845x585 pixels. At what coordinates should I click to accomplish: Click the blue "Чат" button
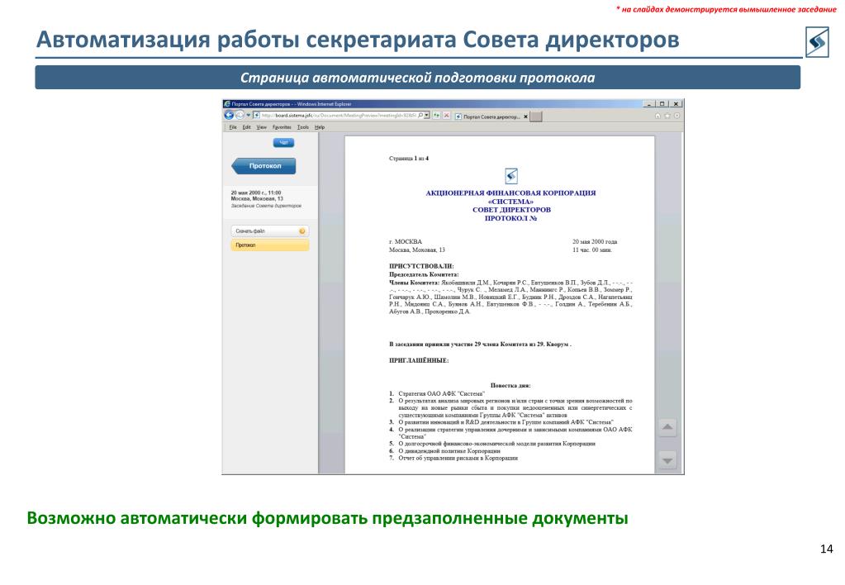tap(283, 142)
